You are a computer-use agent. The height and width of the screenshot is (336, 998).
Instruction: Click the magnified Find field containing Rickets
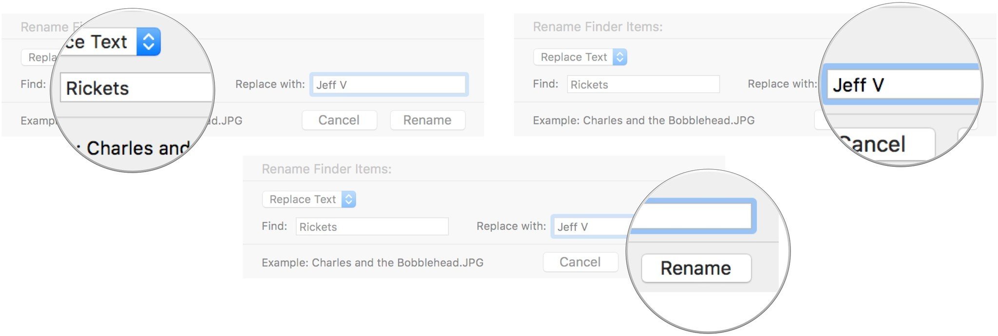[x=136, y=88]
